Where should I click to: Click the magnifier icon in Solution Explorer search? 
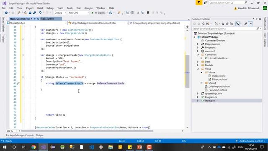point(258,29)
